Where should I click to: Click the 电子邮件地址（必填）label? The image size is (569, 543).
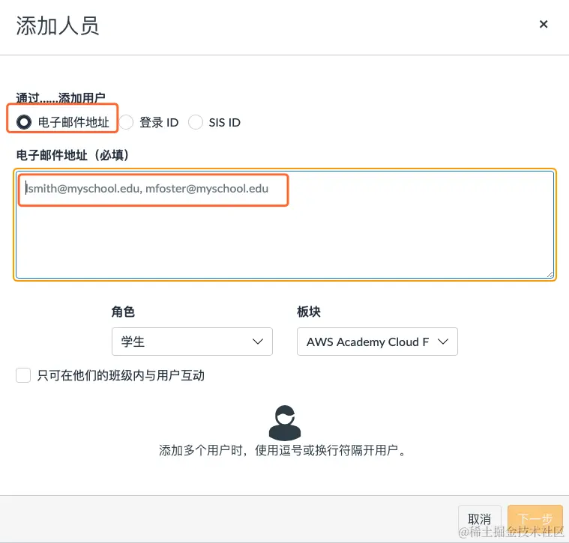[x=72, y=155]
